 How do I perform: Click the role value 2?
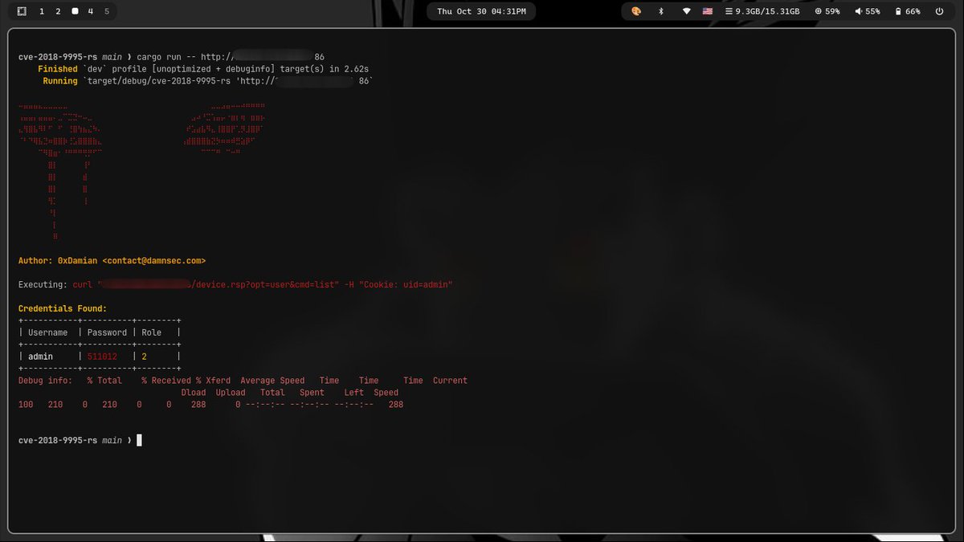point(144,357)
